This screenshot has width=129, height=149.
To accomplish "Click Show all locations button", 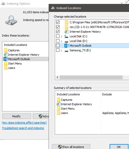I will pyautogui.click(x=71, y=147).
